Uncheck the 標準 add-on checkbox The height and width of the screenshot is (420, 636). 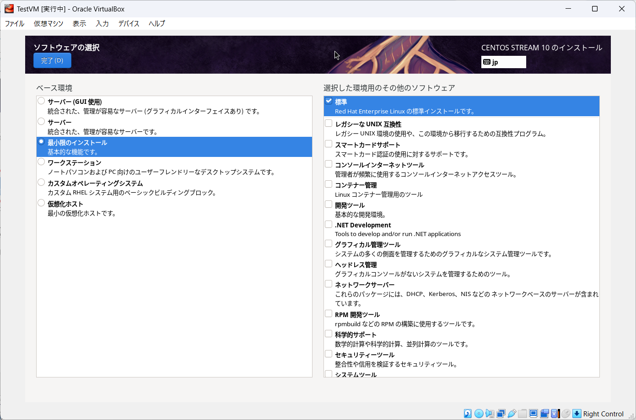[x=329, y=101]
